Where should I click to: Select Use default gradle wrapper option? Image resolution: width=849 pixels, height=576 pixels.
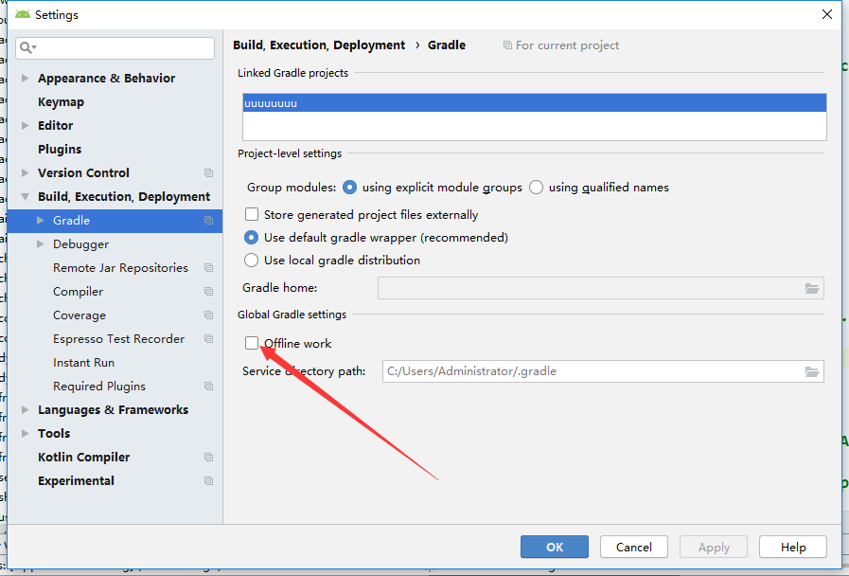[x=251, y=238]
